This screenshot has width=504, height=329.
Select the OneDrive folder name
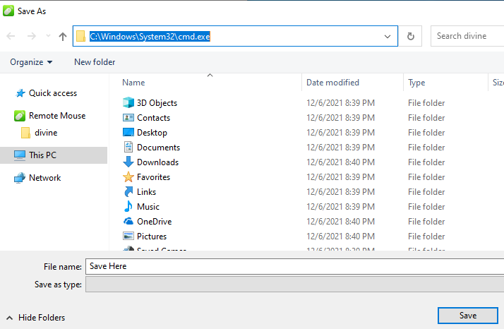[155, 221]
